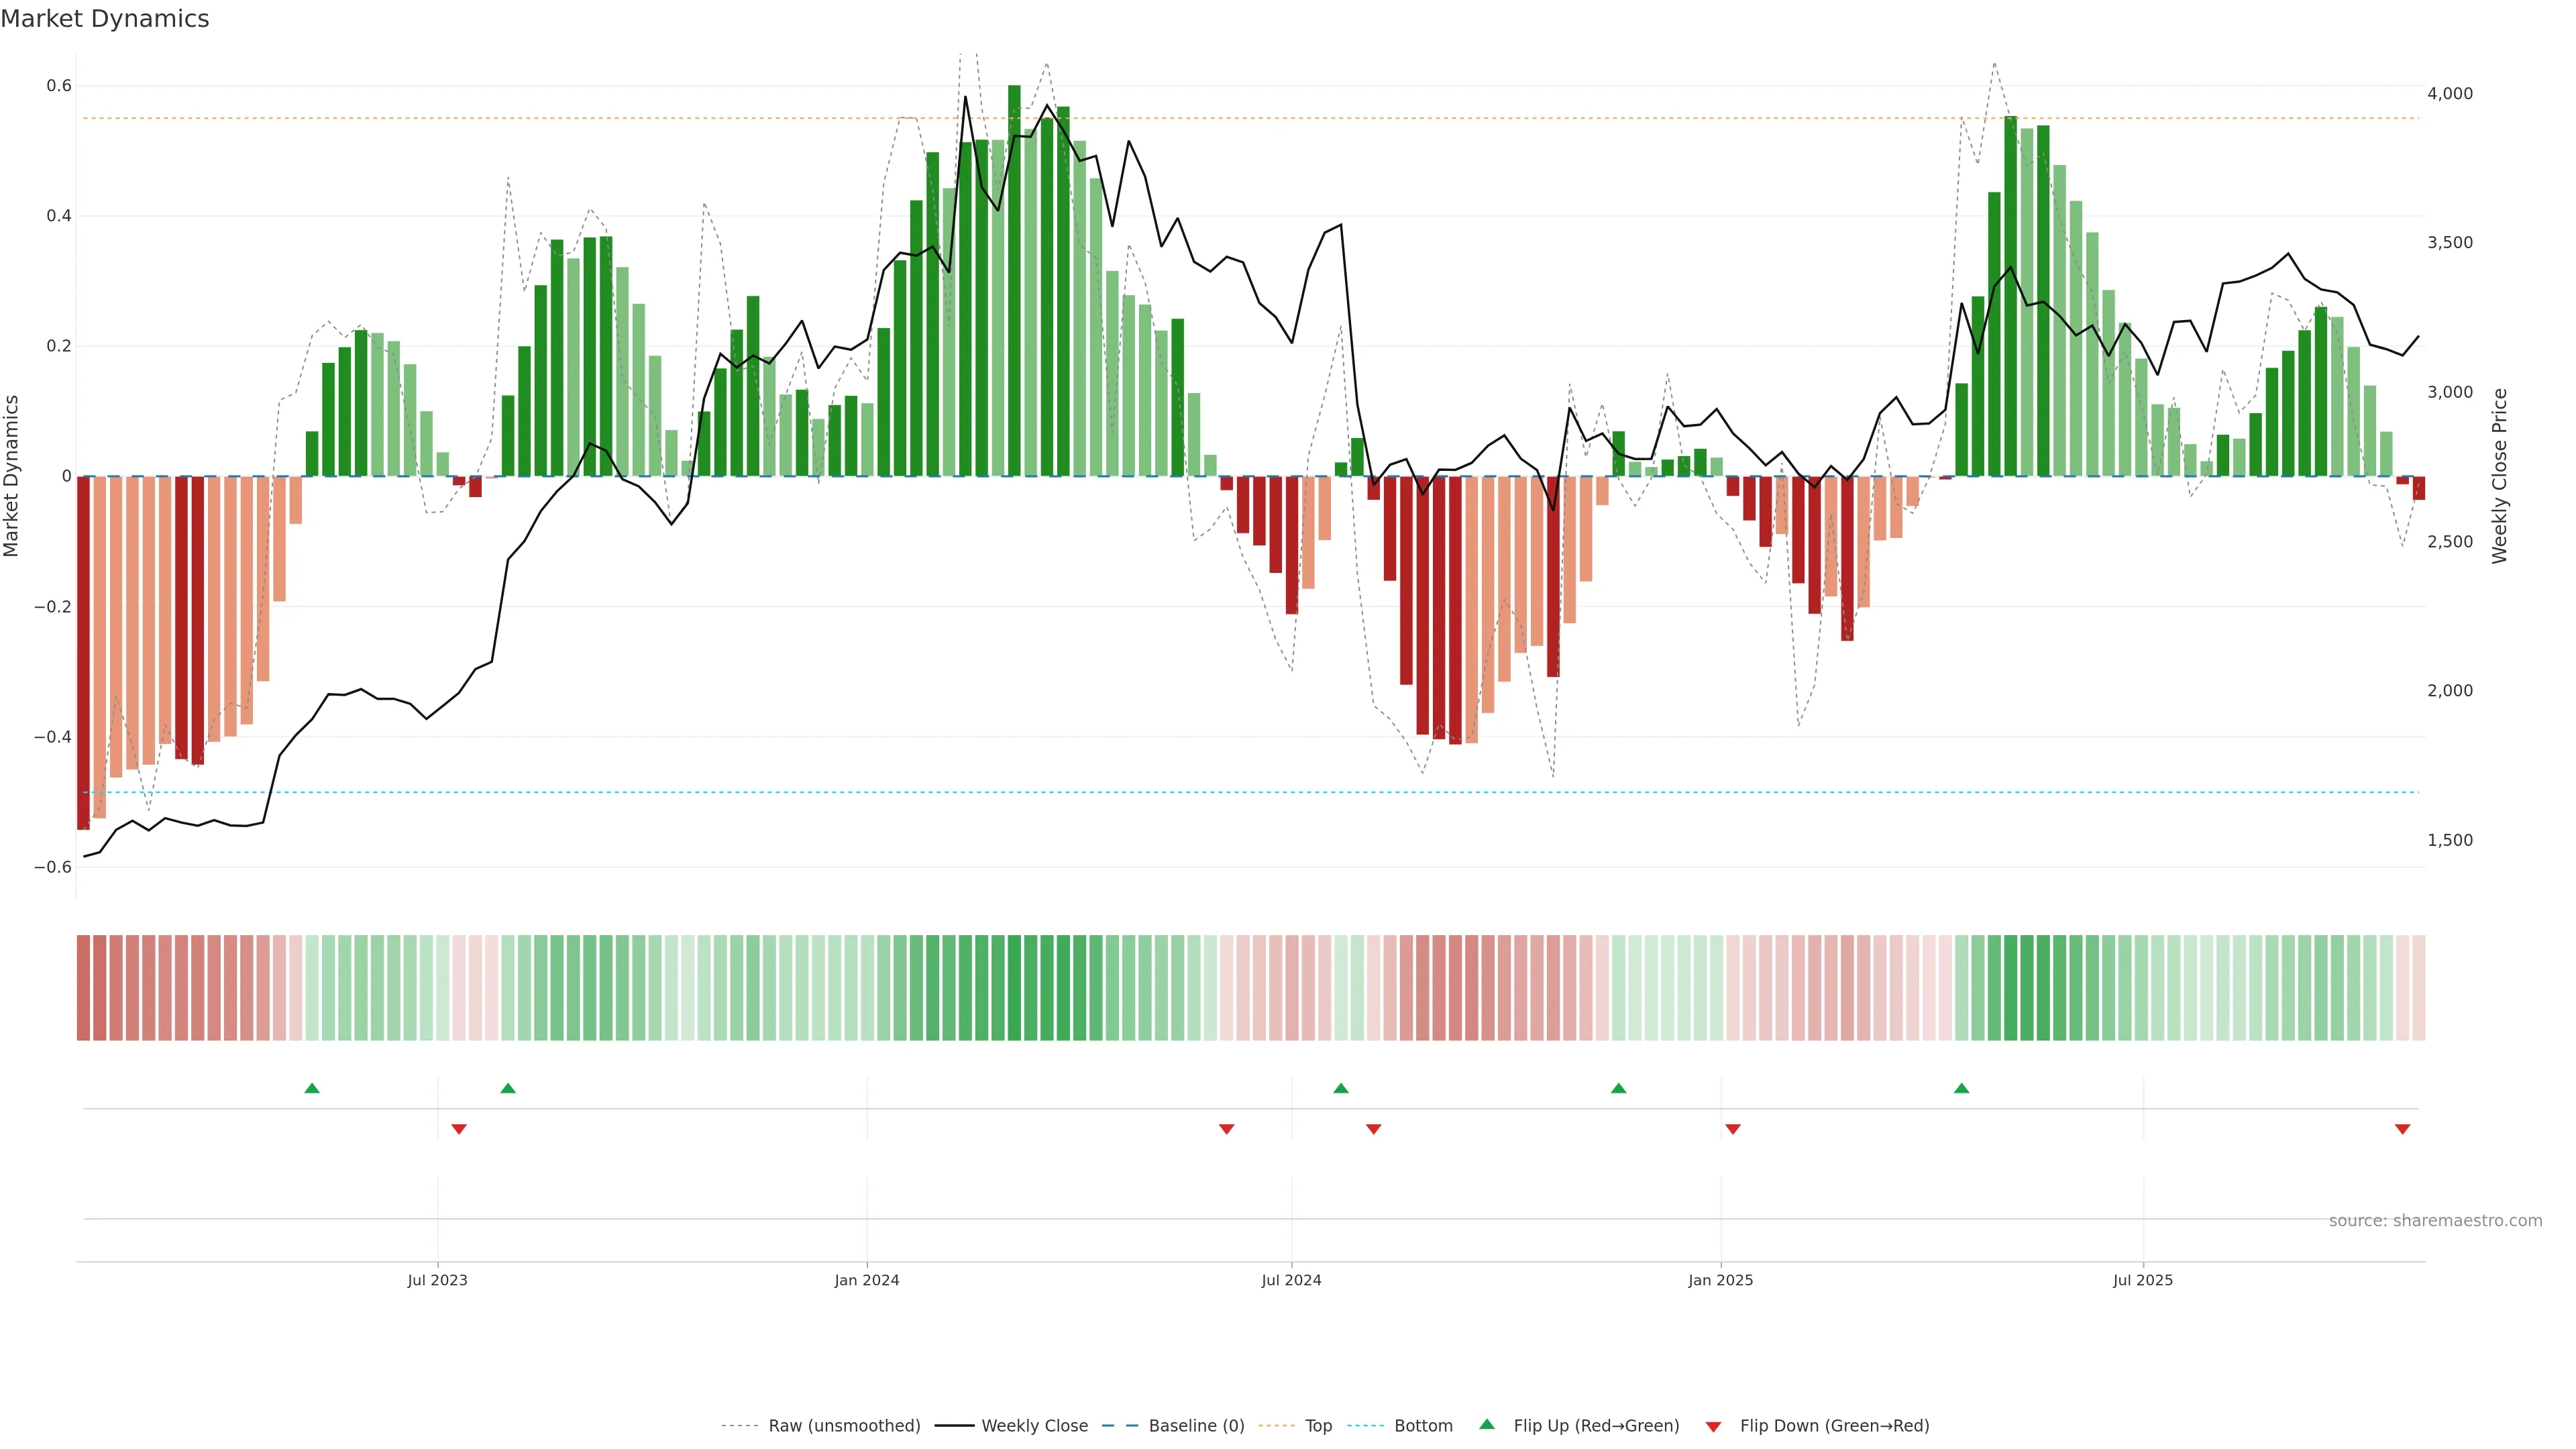The height and width of the screenshot is (1449, 2576).
Task: Click the Weekly Close Price axis title
Action: 2499,476
